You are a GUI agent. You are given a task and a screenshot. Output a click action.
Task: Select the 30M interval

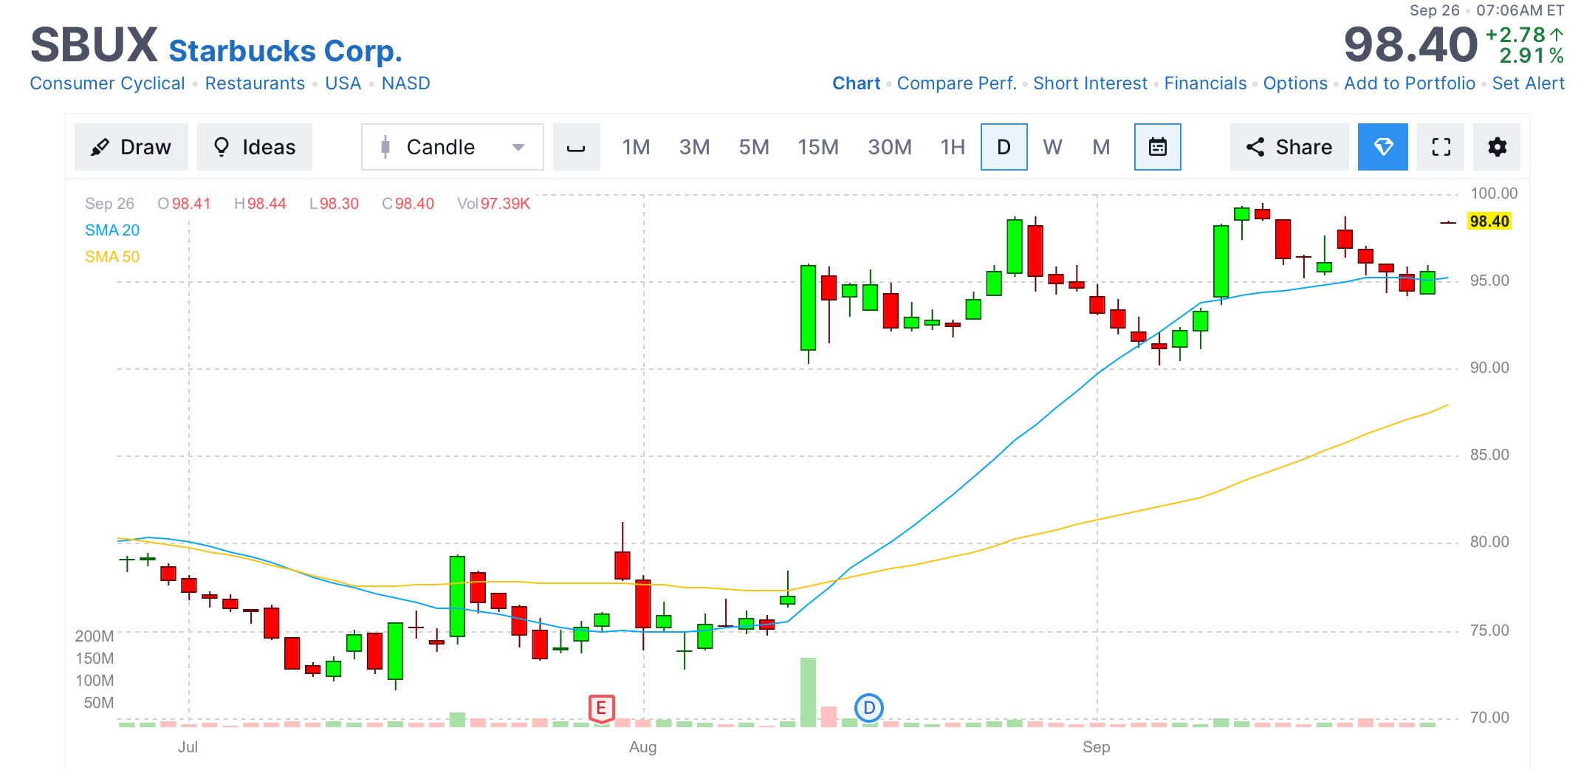coord(889,147)
